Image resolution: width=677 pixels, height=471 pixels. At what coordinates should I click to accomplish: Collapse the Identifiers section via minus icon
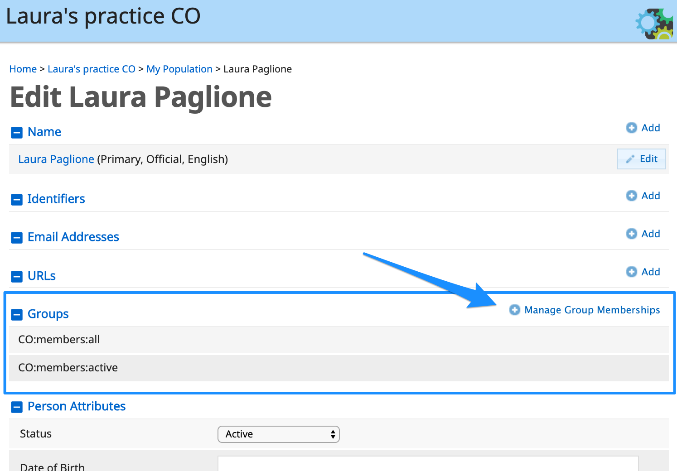tap(17, 200)
